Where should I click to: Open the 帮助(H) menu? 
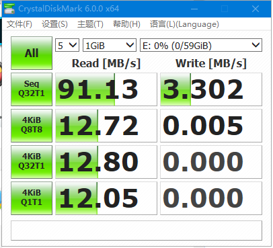coord(126,24)
